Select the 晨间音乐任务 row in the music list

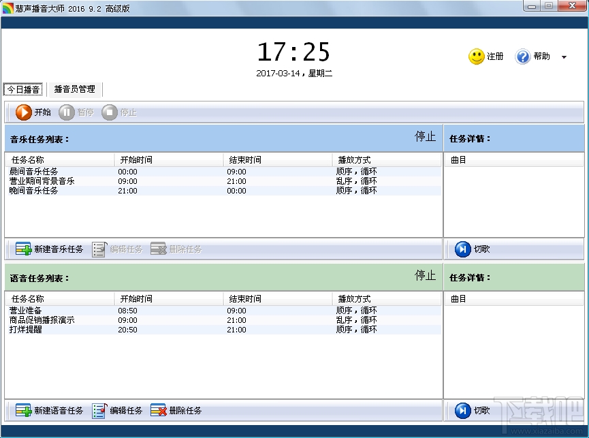coord(58,172)
